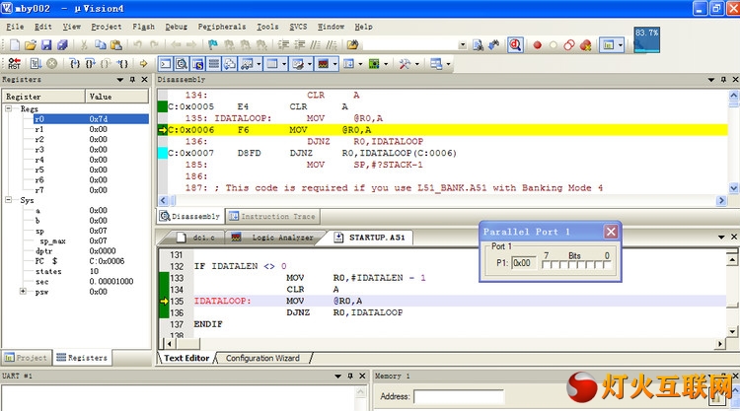This screenshot has height=411, width=740.
Task: Collapse the Sys tree node
Action: [x=9, y=200]
